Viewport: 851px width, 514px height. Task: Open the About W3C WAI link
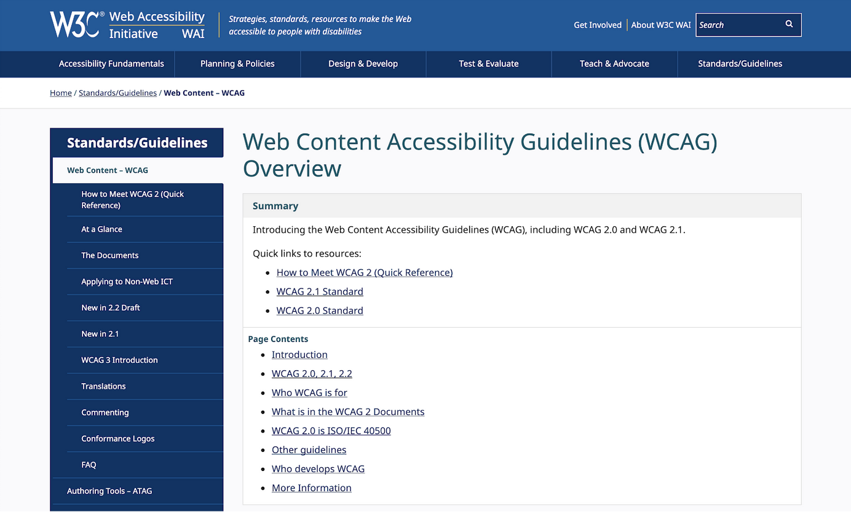click(661, 25)
